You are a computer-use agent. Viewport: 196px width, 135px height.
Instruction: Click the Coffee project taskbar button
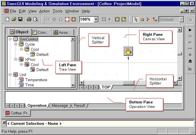pyautogui.click(x=18, y=113)
